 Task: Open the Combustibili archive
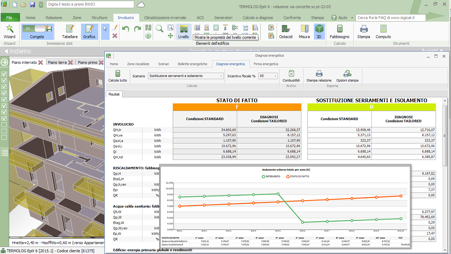[x=291, y=76]
